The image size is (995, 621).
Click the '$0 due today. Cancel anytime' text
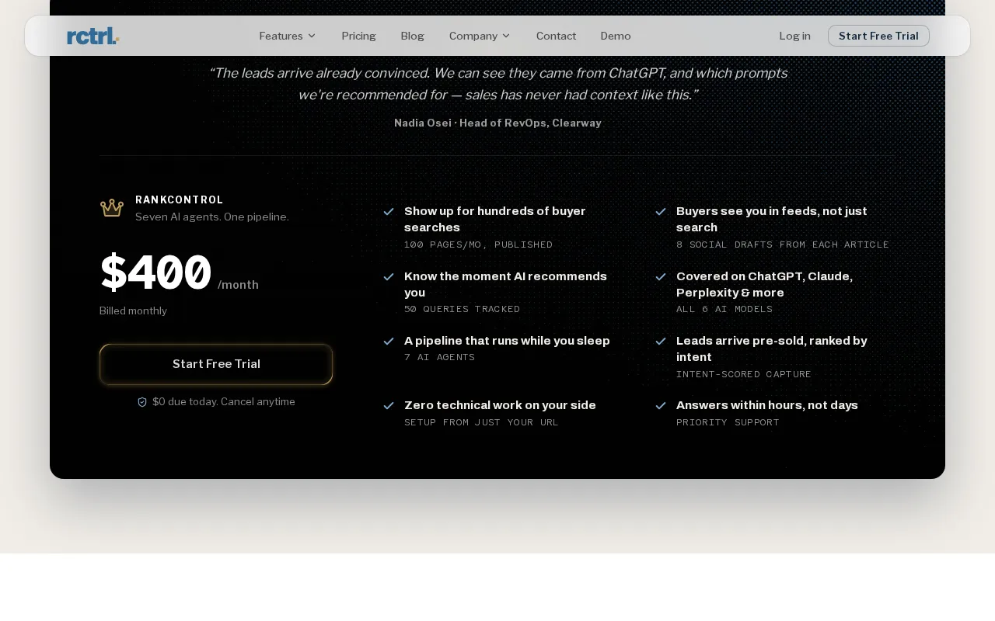pos(224,401)
